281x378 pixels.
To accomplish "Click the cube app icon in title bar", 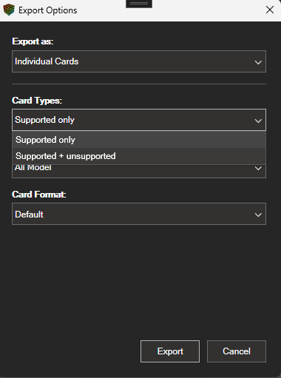I will pos(9,10).
